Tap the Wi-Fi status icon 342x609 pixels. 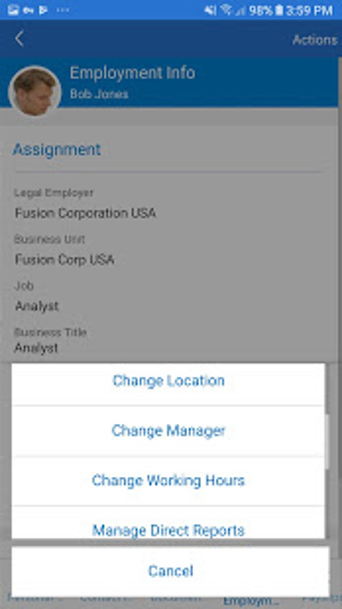[226, 10]
